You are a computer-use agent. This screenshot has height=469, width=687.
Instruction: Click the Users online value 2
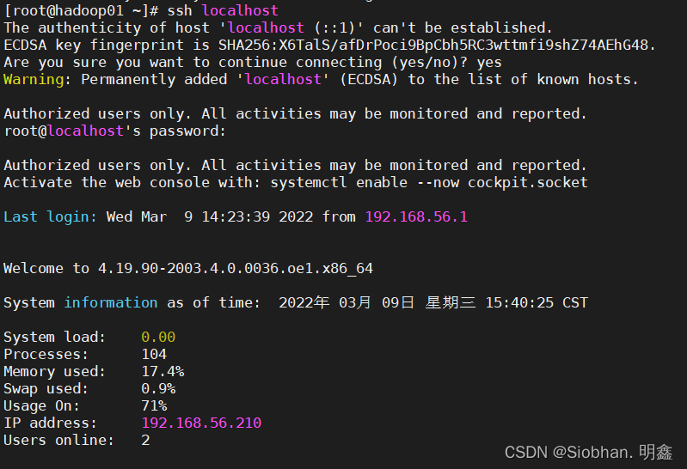click(x=145, y=440)
